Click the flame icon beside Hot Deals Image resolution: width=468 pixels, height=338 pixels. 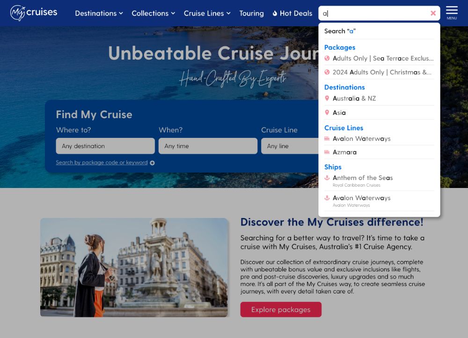(275, 13)
